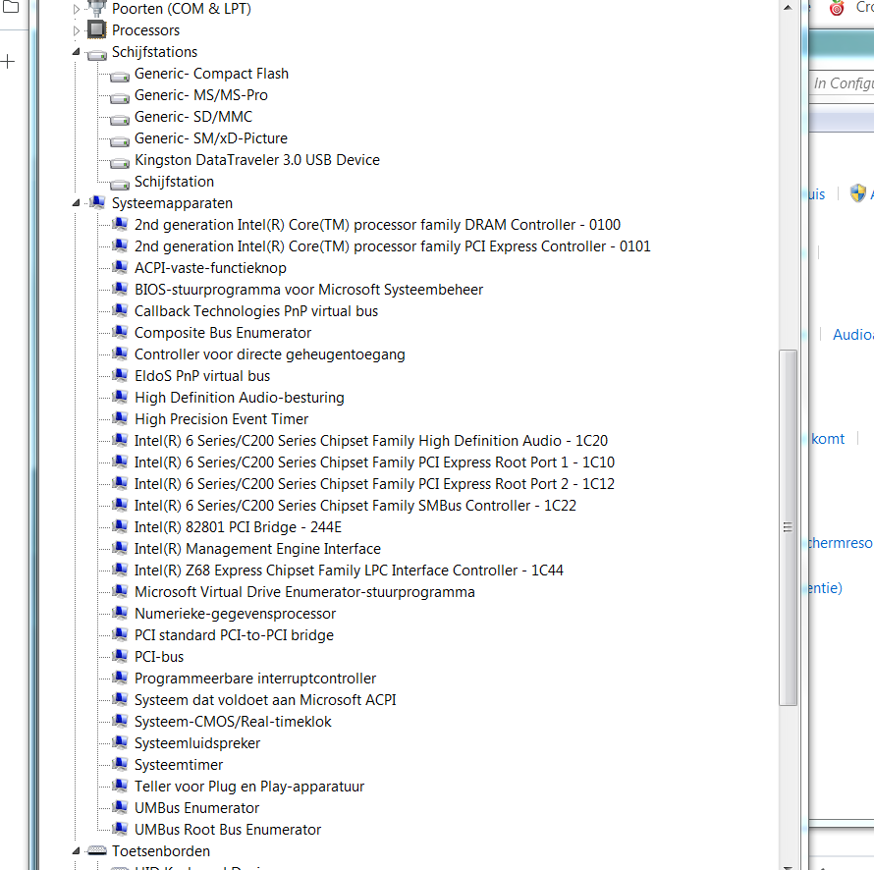Screen dimensions: 874x870
Task: Expand the Poorten (COM & LPT) node
Action: [77, 9]
